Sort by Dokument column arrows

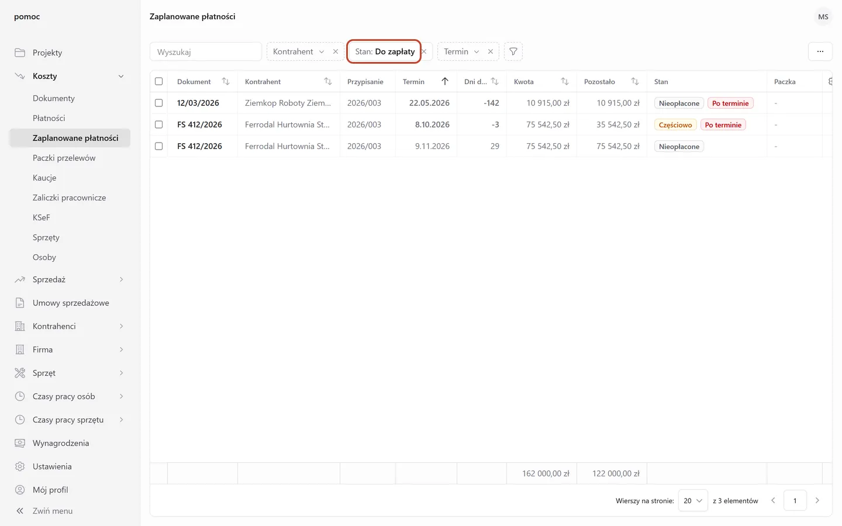pyautogui.click(x=226, y=81)
